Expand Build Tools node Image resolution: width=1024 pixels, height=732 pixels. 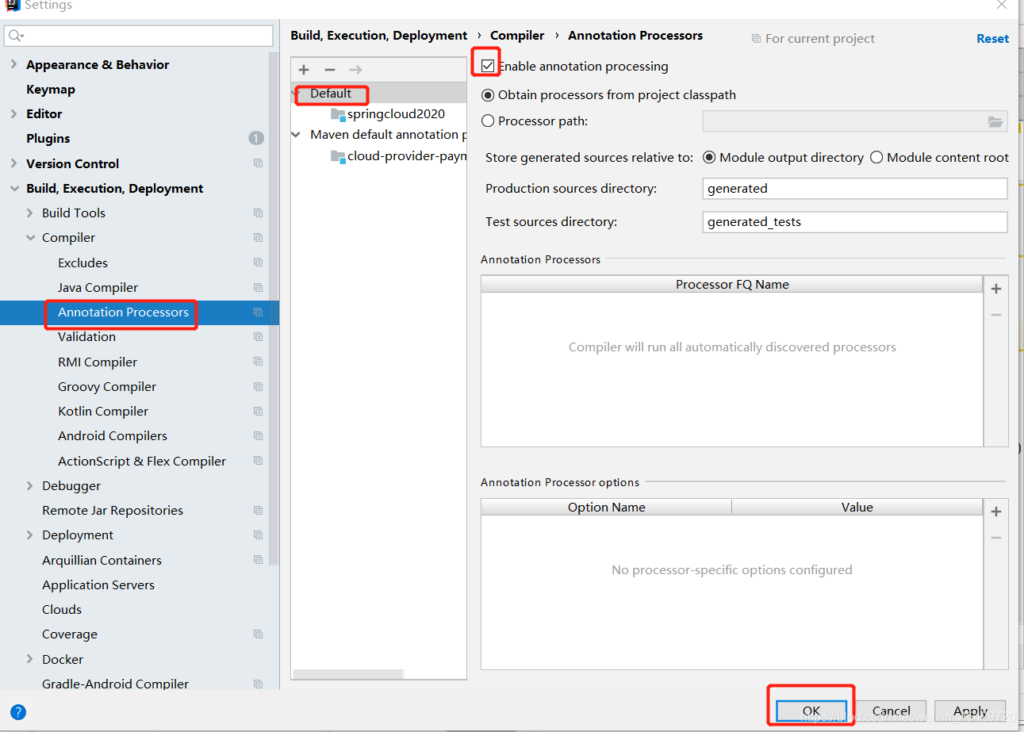click(x=30, y=213)
